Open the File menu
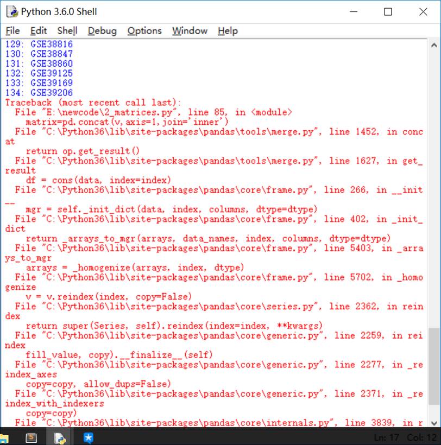The image size is (441, 445). point(13,30)
